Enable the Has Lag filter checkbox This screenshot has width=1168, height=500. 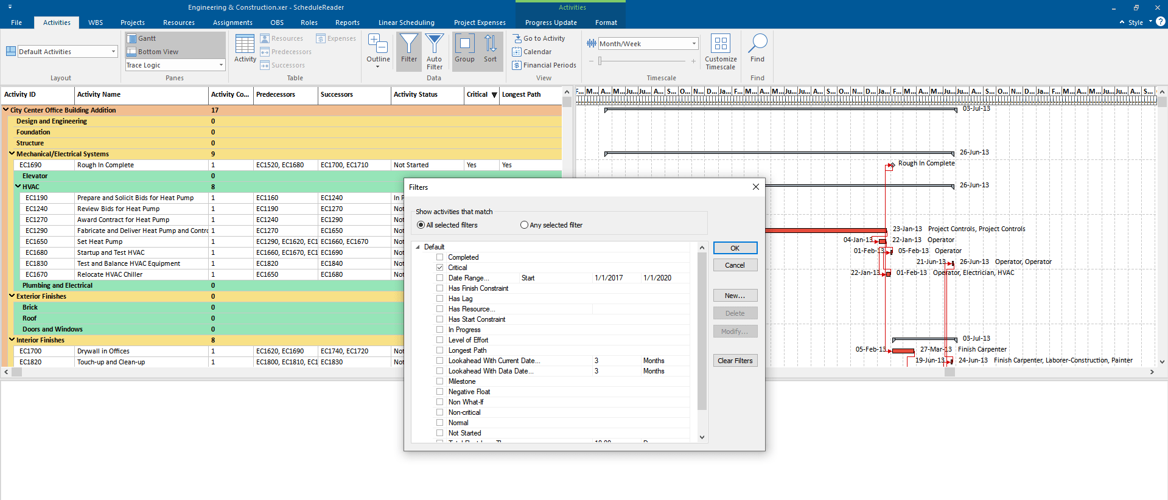tap(439, 299)
